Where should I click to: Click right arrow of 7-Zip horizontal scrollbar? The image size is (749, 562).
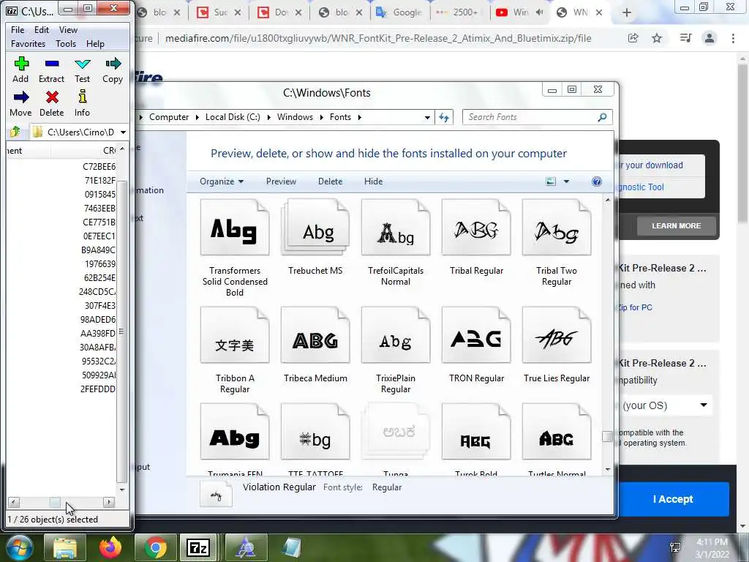pyautogui.click(x=110, y=502)
